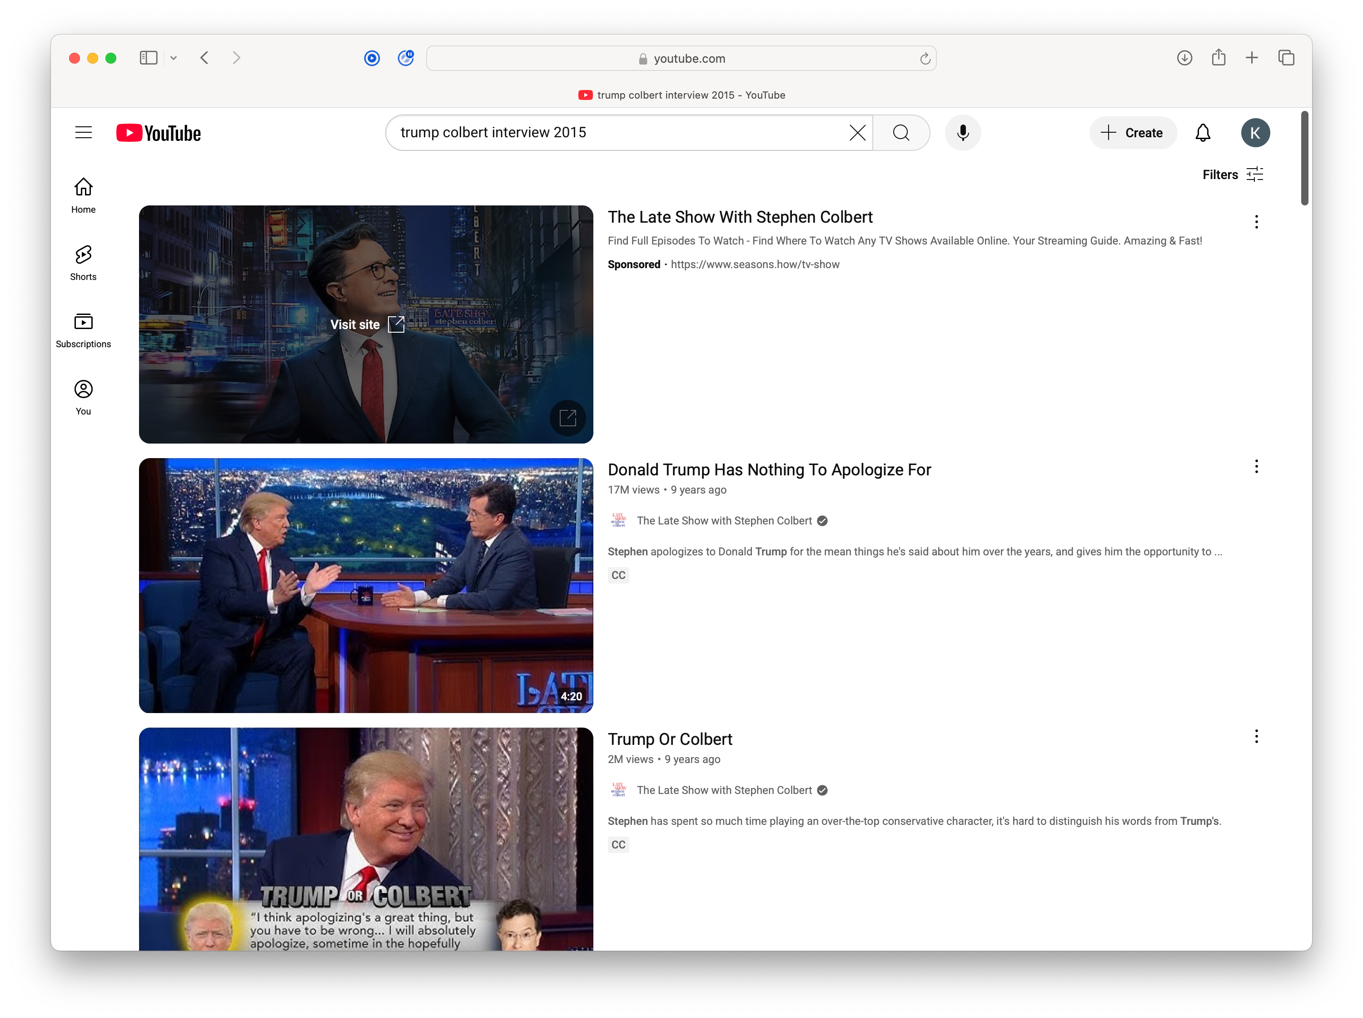Click the Create button
The height and width of the screenshot is (1018, 1363).
click(x=1133, y=133)
